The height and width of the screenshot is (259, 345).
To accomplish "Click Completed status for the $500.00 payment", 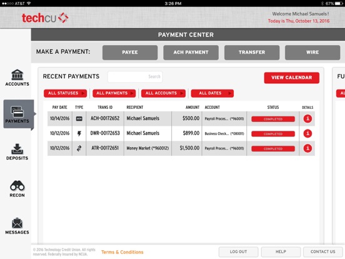I will tap(273, 119).
